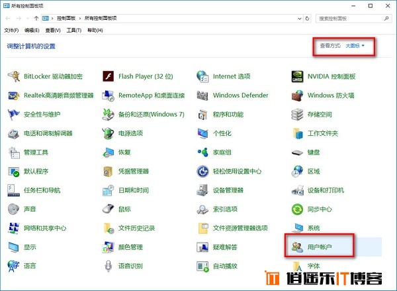Image resolution: width=397 pixels, height=291 pixels.
Task: Open Windows Defender wall icon
Action: [202, 95]
